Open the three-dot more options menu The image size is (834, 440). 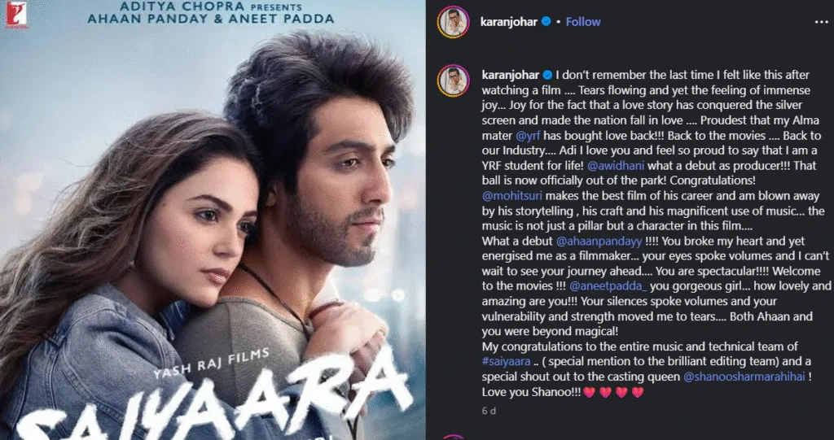click(x=821, y=22)
